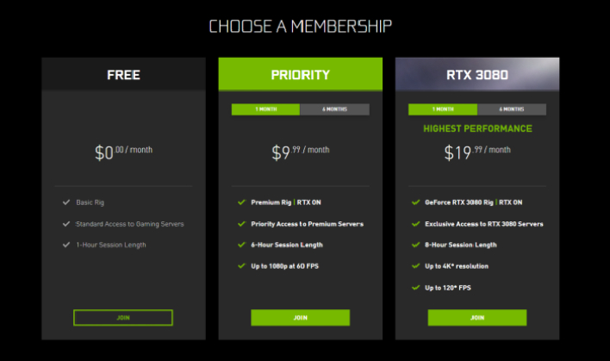
Task: Join the Priority membership
Action: 300,318
